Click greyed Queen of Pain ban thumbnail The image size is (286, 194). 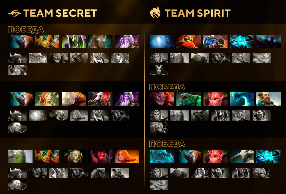click(x=159, y=70)
